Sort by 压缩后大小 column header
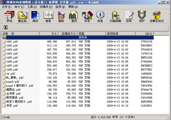This screenshot has width=171, height=120. coord(68,34)
